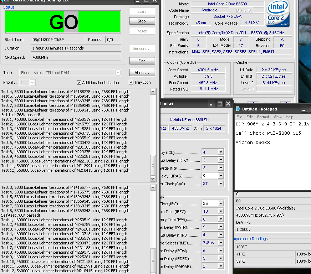Viewport: 311px width, 274px height.
Task: Open the tRTW delay dropdown
Action: tap(221, 250)
